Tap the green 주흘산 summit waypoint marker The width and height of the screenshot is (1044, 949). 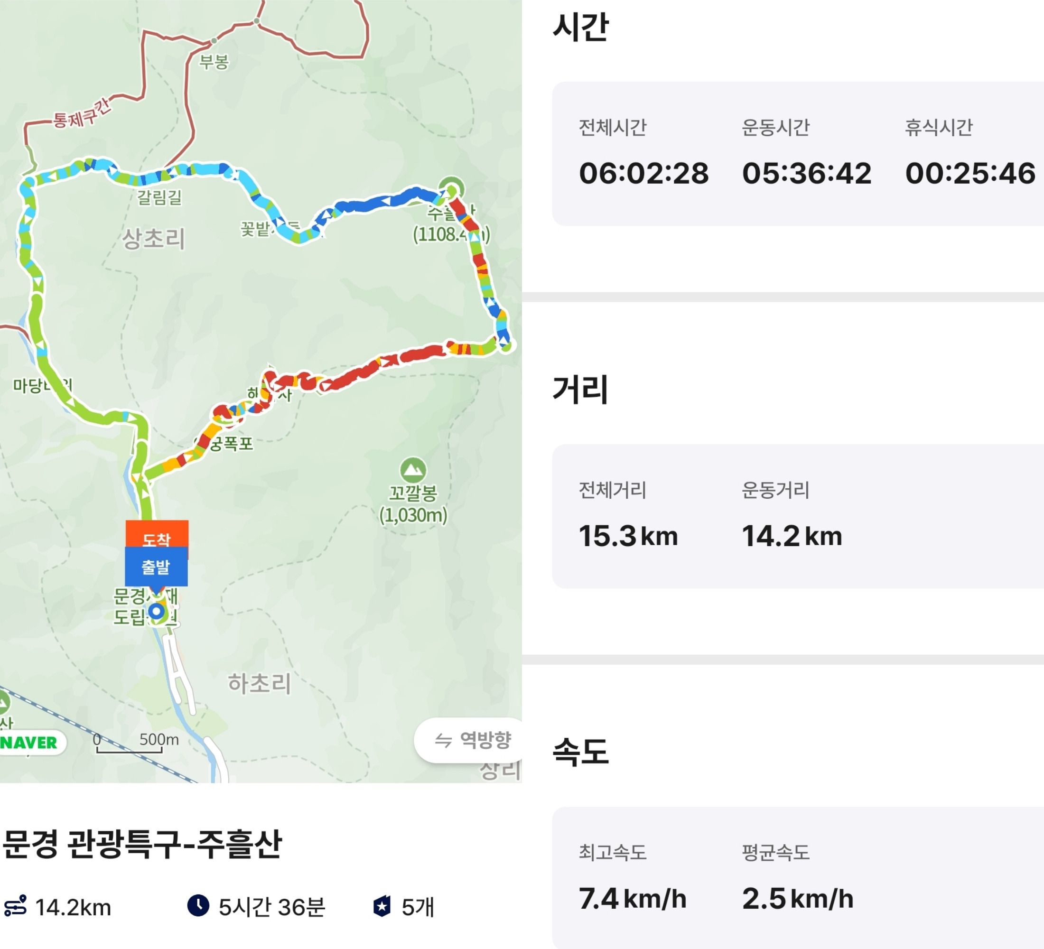coord(452,188)
